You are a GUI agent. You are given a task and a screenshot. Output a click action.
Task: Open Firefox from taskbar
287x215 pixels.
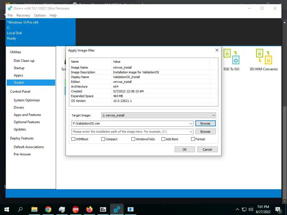click(x=89, y=209)
